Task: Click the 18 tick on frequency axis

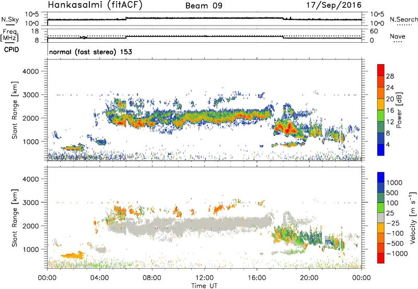Action: [35, 31]
